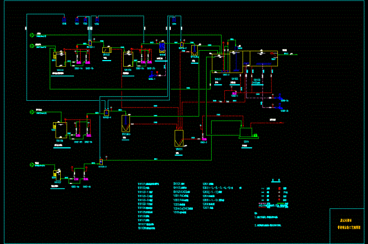Click the magenta pump S302-4a
The width and height of the screenshot is (368, 244).
[76, 179]
